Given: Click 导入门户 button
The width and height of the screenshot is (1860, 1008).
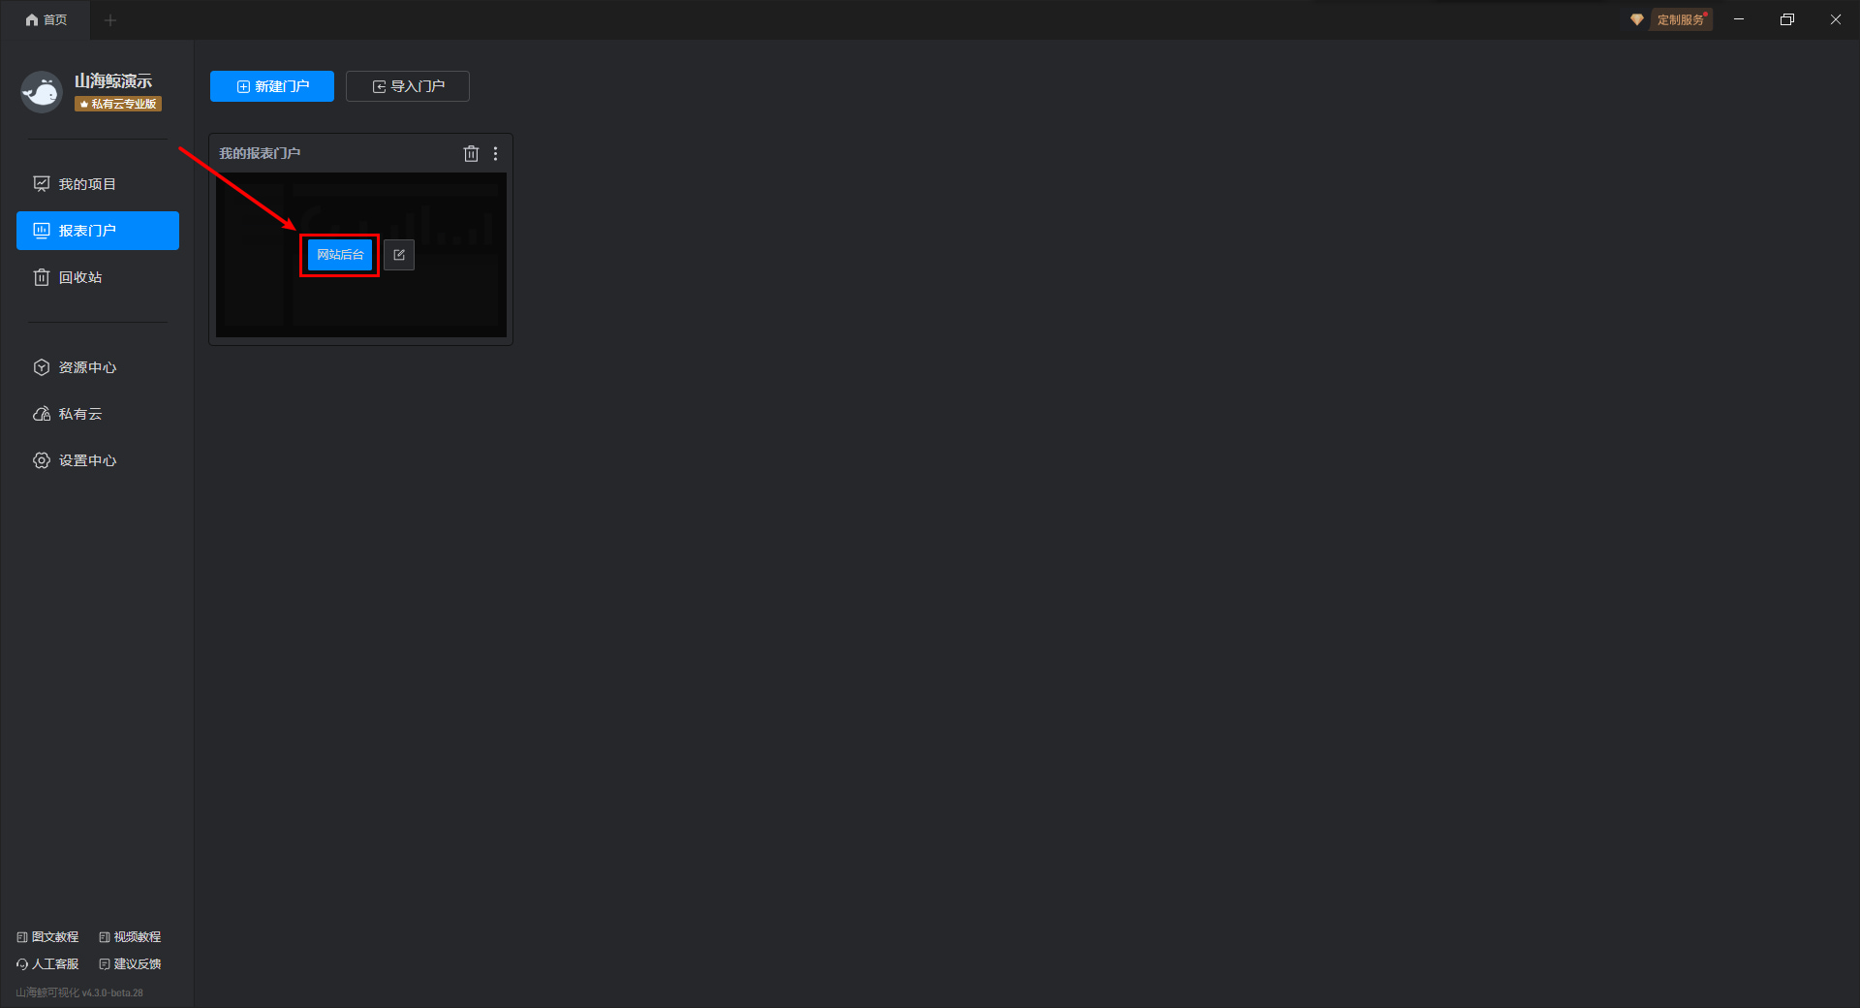Looking at the screenshot, I should [x=408, y=86].
